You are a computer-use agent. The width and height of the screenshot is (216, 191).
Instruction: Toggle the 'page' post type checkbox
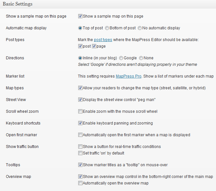pyautogui.click(x=94, y=46)
